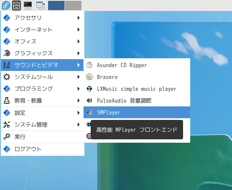Viewport: 232px width, 190px height.
Task: Click the SMPlayer film reel icon
Action: pyautogui.click(x=89, y=112)
